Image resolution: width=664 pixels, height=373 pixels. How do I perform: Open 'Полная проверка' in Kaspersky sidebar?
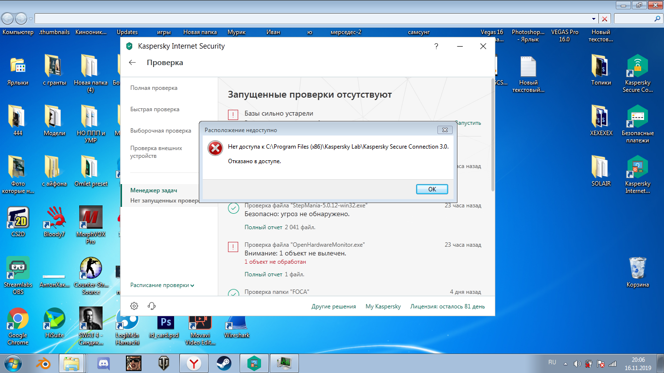[154, 88]
